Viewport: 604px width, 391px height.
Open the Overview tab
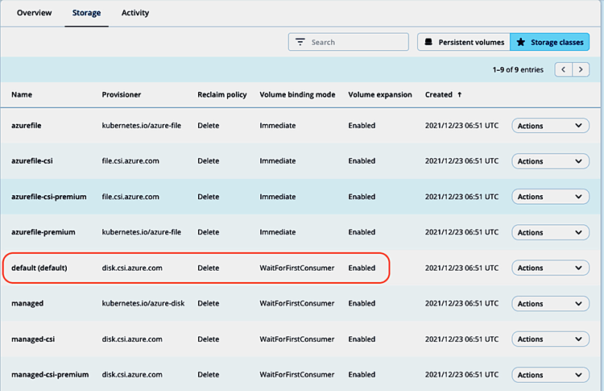(35, 13)
